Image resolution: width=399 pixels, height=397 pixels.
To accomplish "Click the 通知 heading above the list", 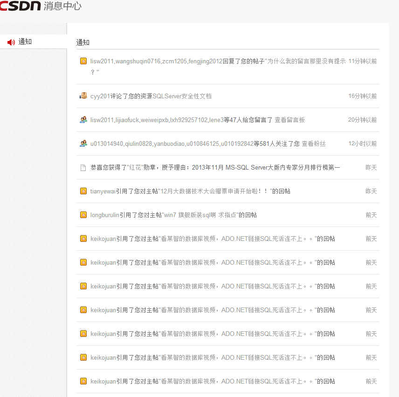I will 83,42.
